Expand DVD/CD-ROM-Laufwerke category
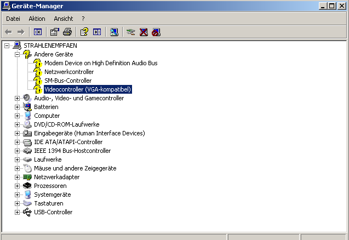 click(17, 124)
